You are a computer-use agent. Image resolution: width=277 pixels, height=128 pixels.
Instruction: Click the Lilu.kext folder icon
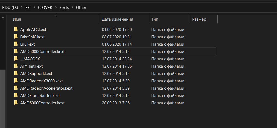(x=16, y=44)
